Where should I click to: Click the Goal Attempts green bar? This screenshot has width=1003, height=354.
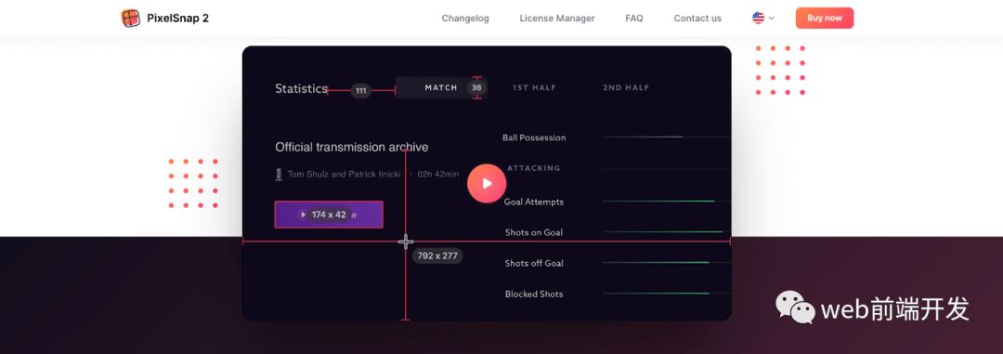658,201
